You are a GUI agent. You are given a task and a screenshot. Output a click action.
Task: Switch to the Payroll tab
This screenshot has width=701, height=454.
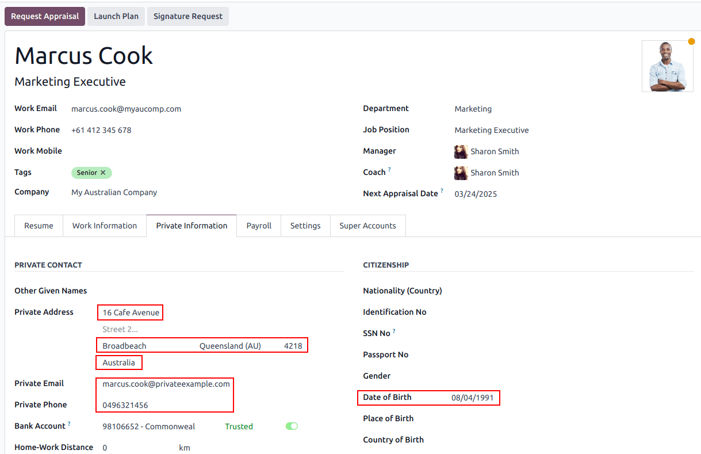point(258,226)
